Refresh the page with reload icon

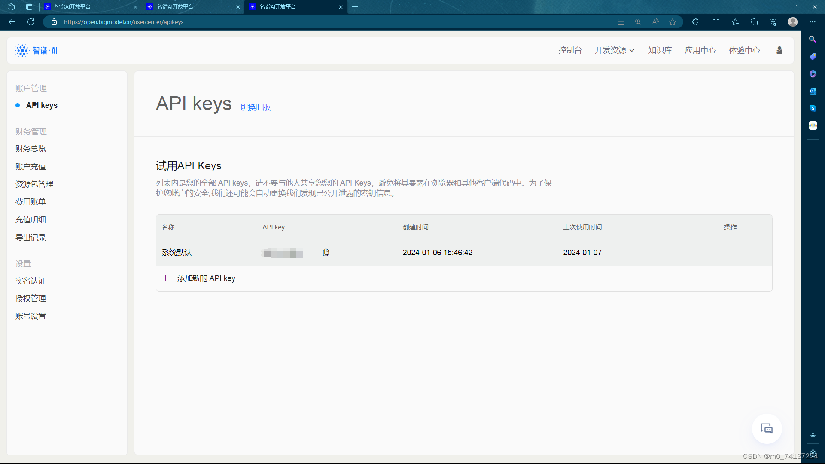[31, 22]
